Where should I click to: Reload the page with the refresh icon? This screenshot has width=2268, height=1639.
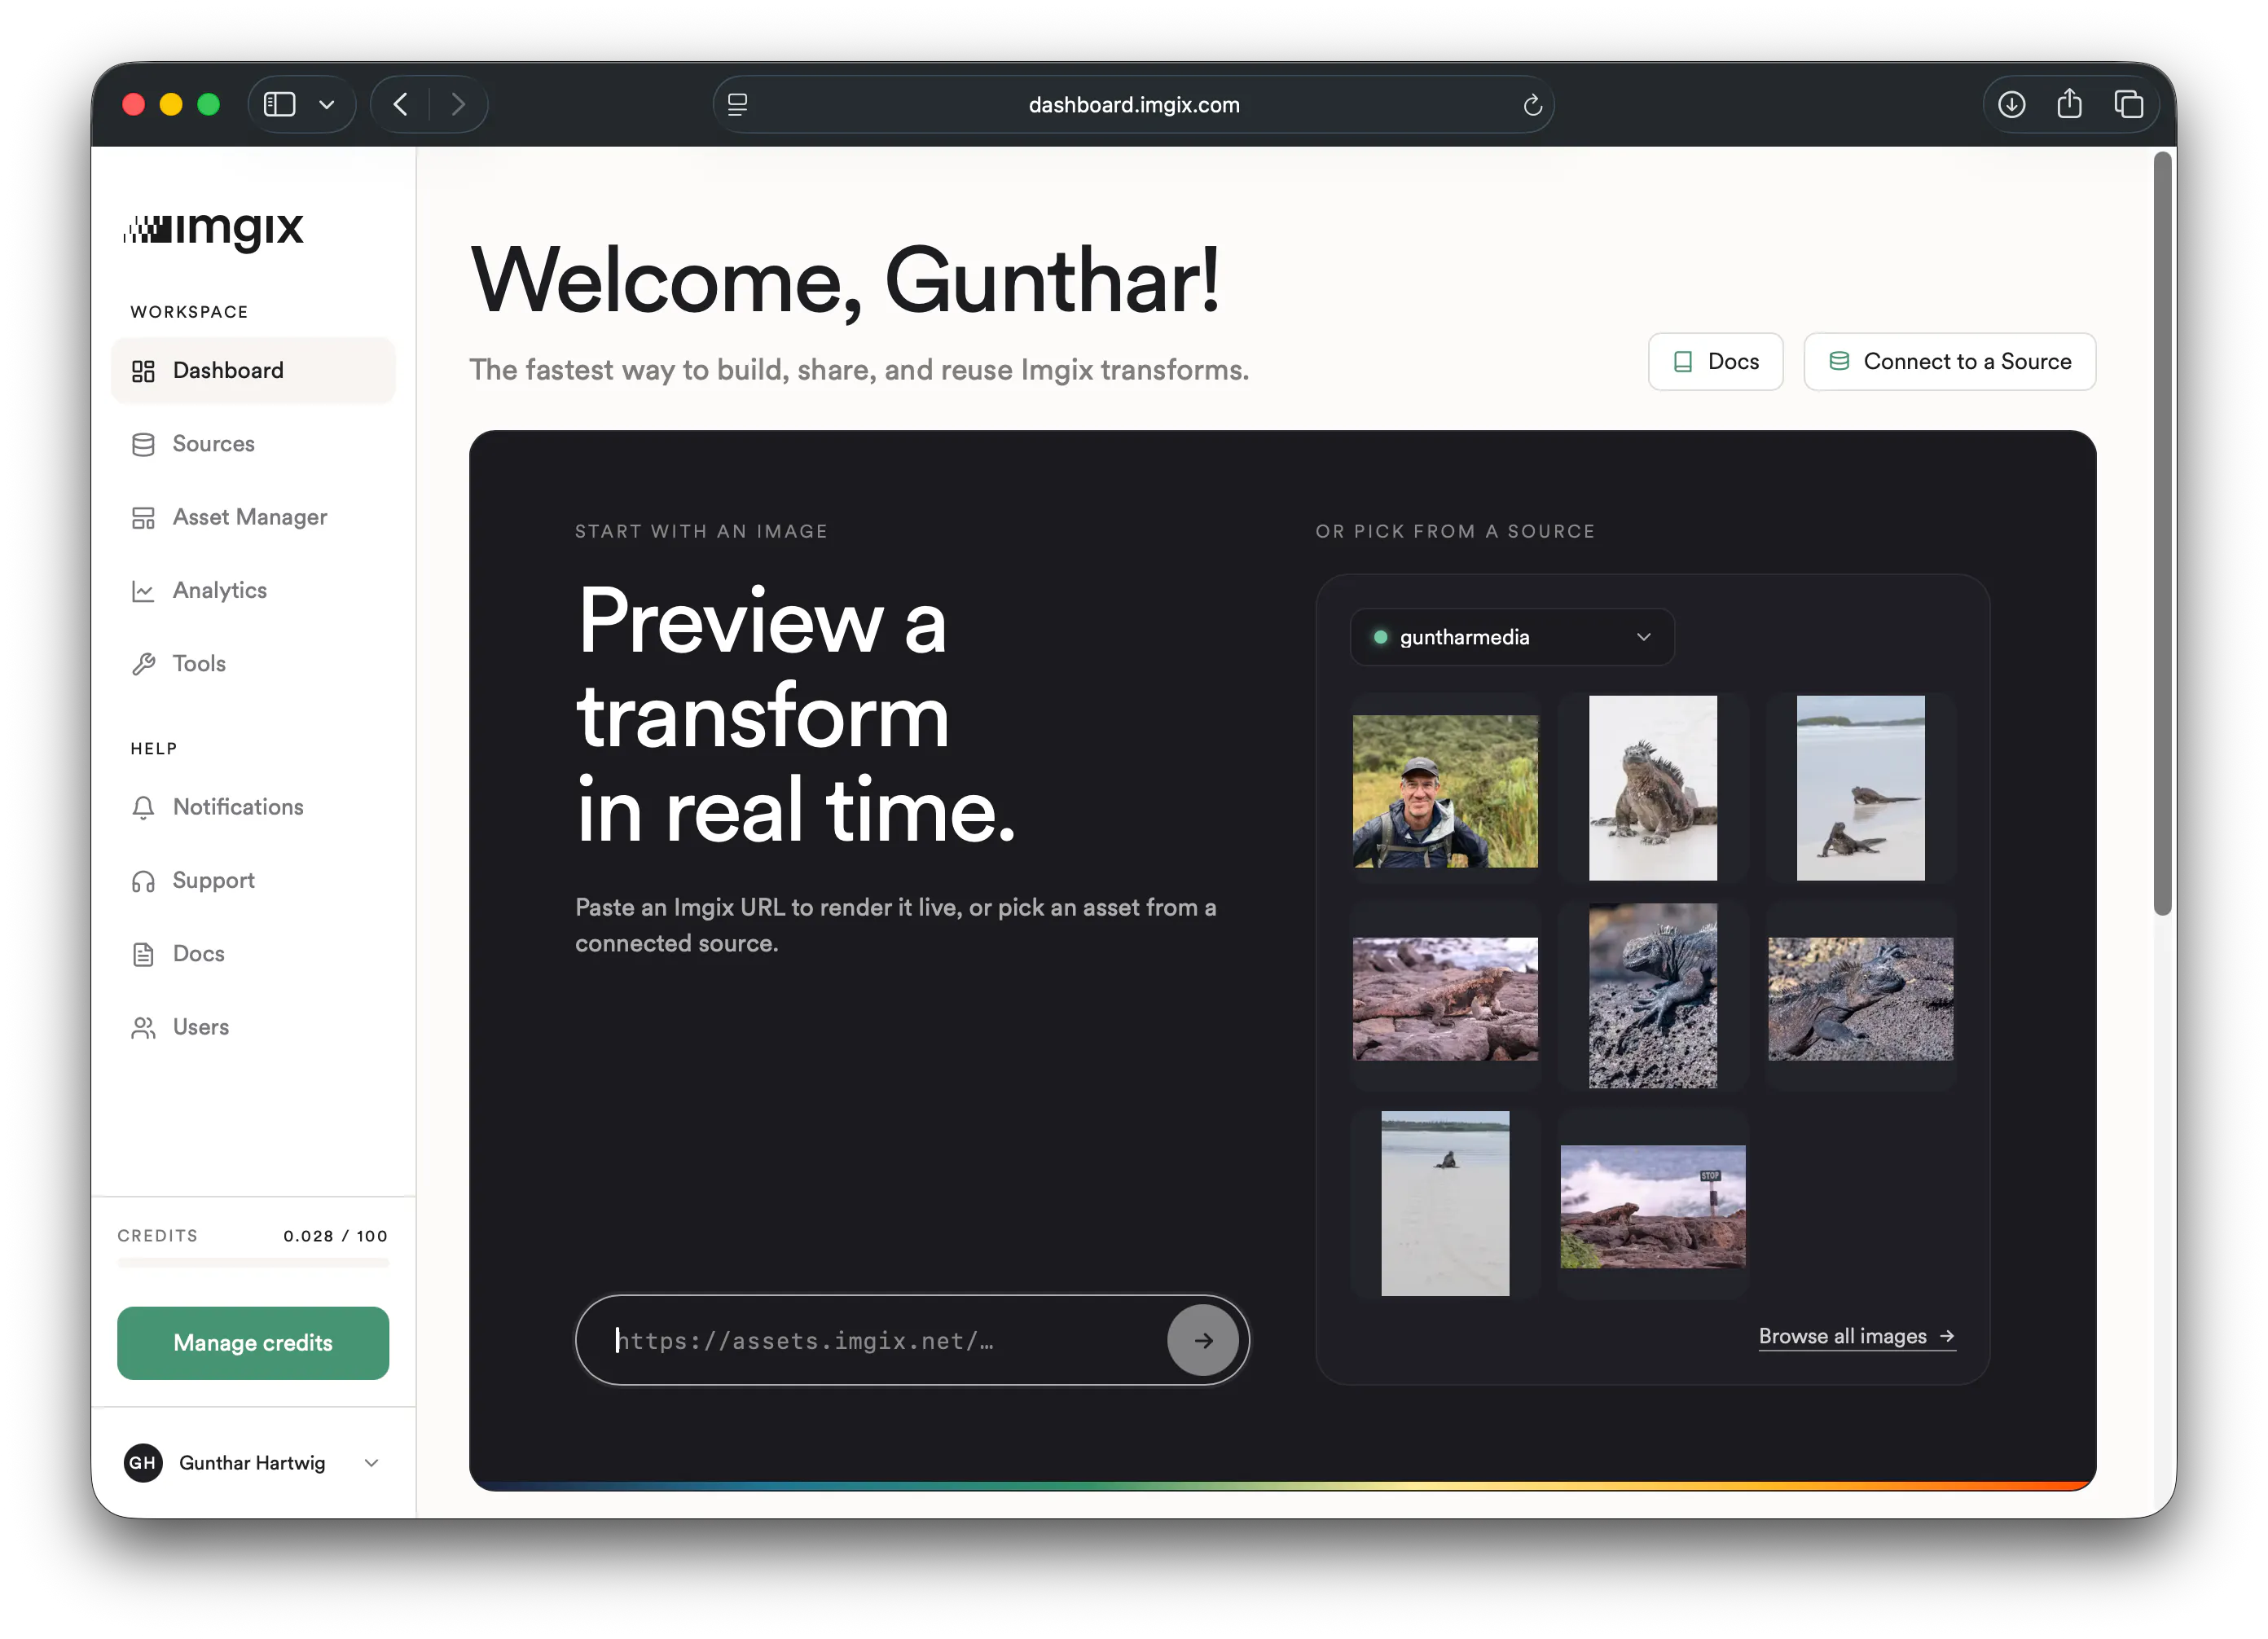point(1532,105)
